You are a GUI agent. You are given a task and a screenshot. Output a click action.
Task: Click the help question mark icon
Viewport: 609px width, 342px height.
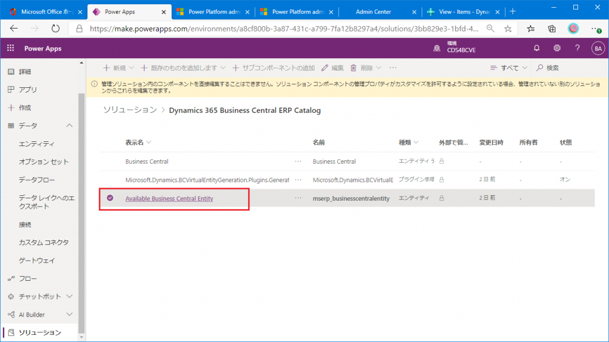click(577, 48)
